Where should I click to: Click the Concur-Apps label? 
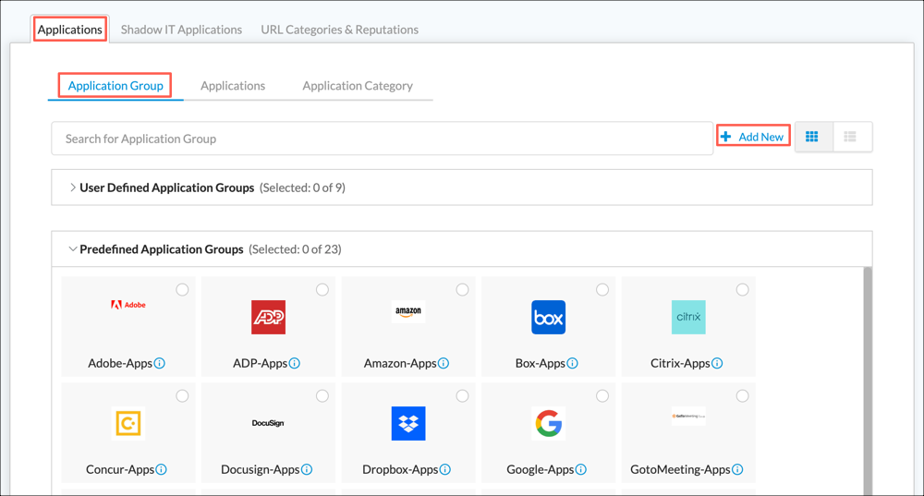[x=120, y=469]
